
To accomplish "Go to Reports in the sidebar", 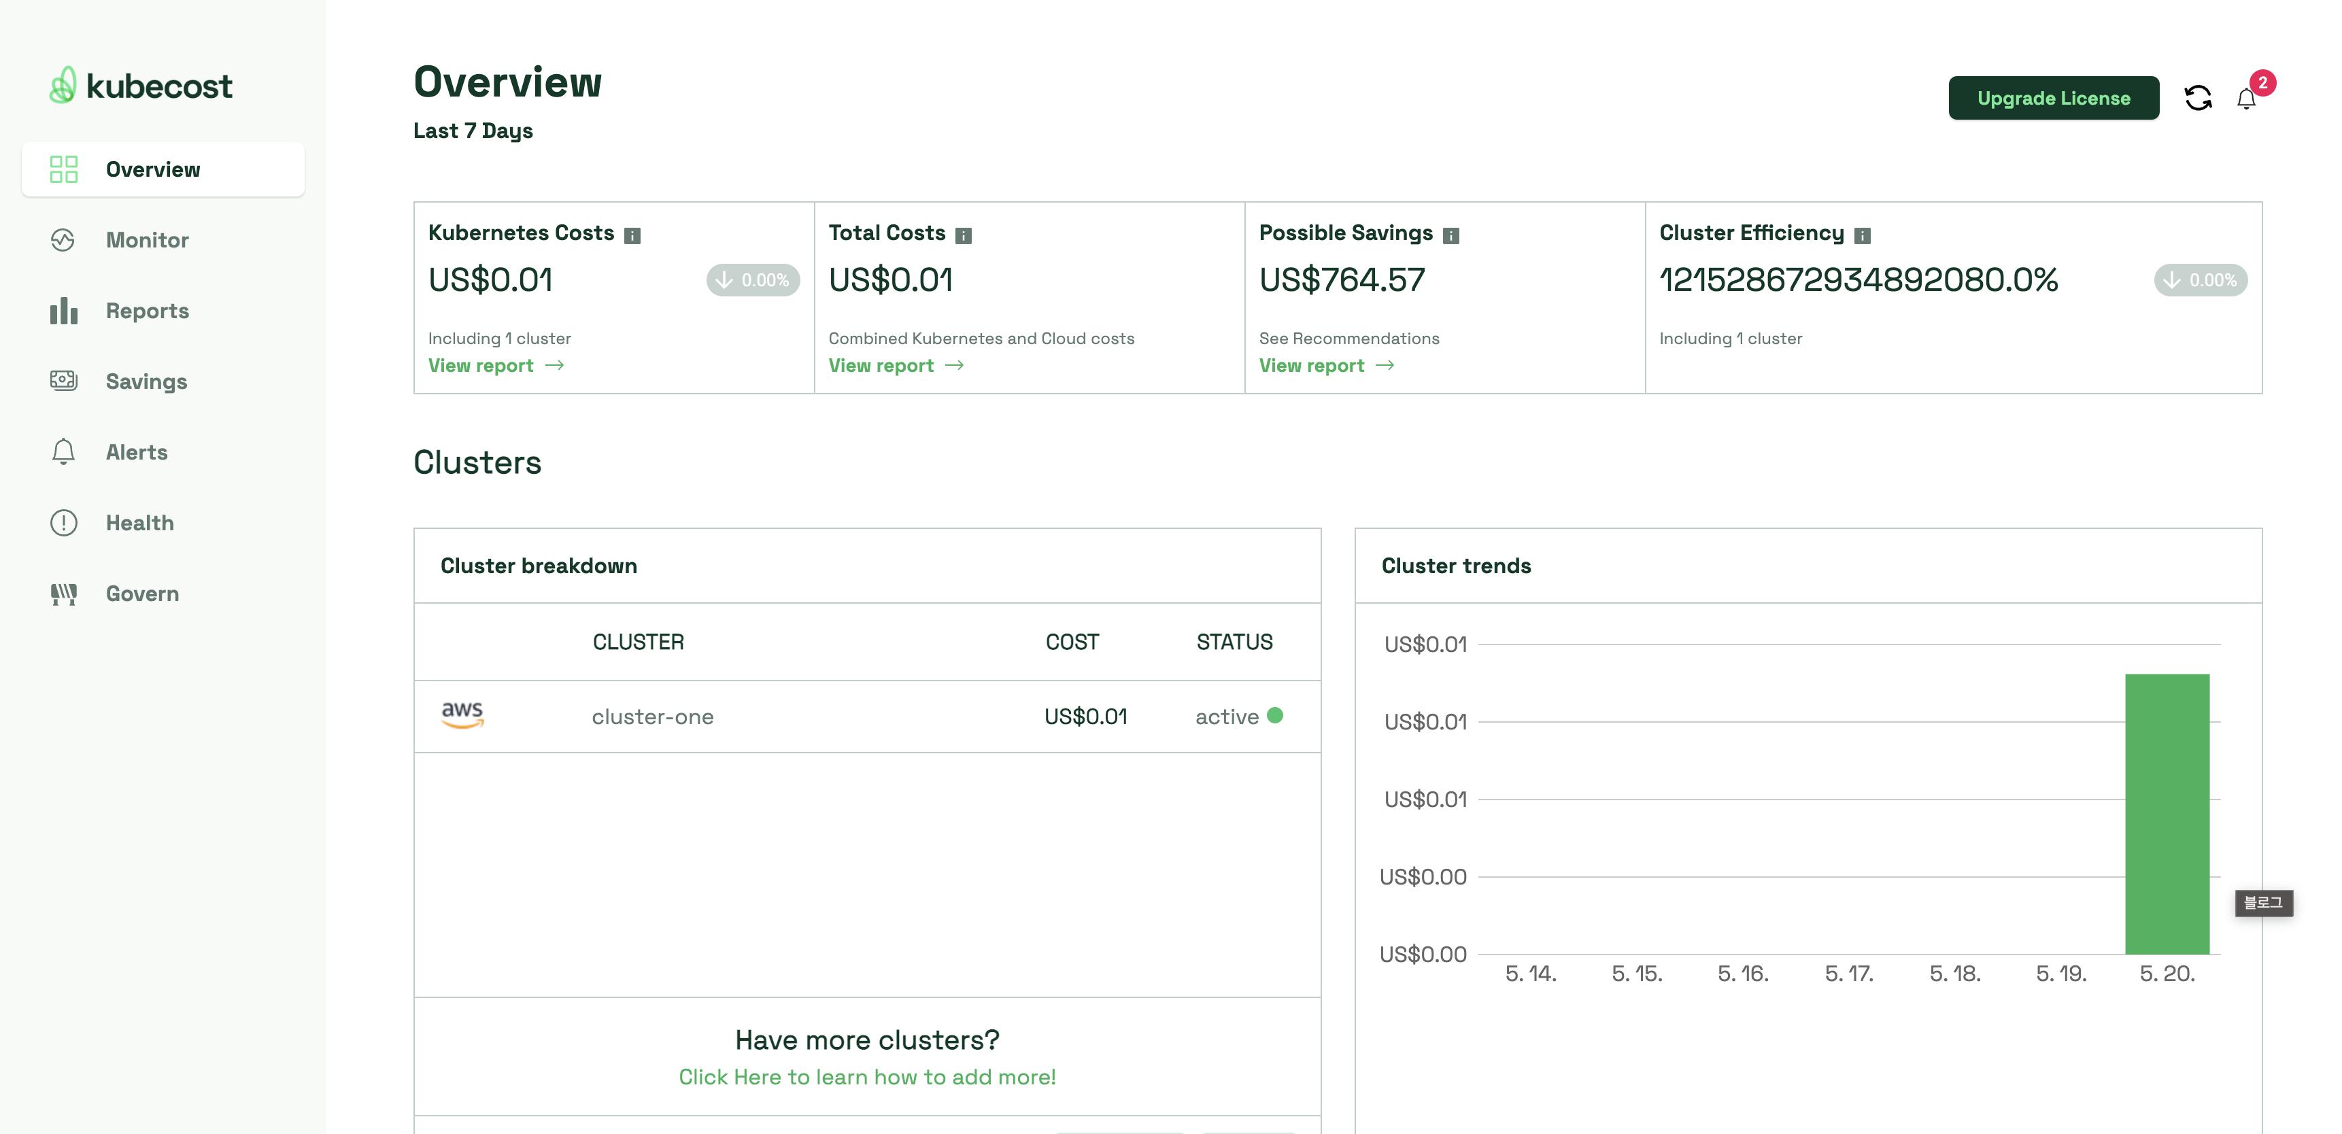I will tap(146, 311).
